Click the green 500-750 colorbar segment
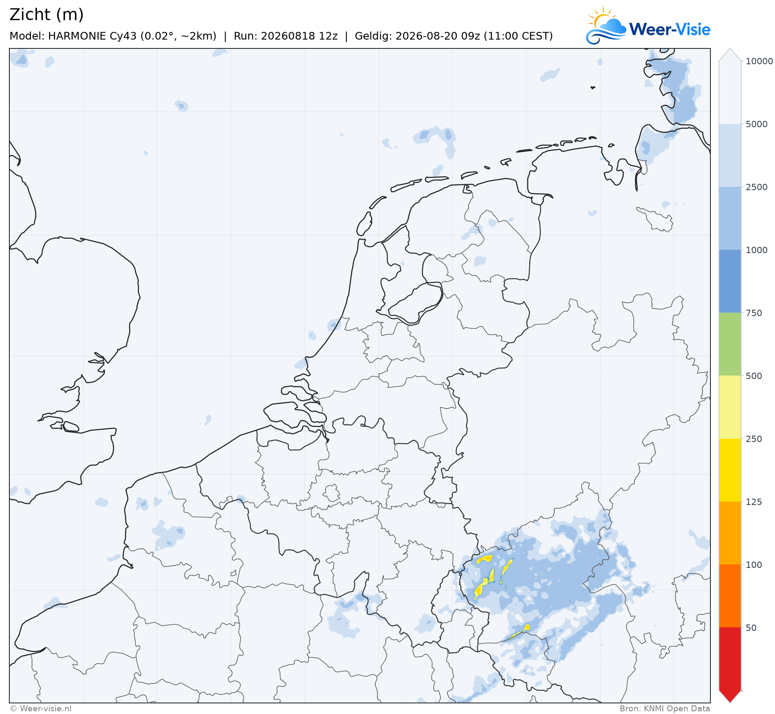 click(730, 344)
